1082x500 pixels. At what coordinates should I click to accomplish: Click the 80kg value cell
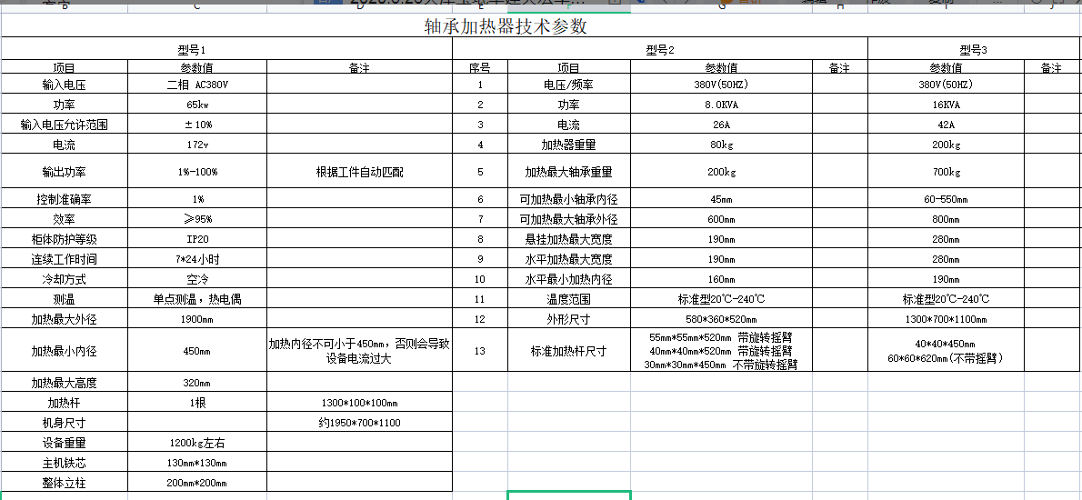[x=721, y=145]
